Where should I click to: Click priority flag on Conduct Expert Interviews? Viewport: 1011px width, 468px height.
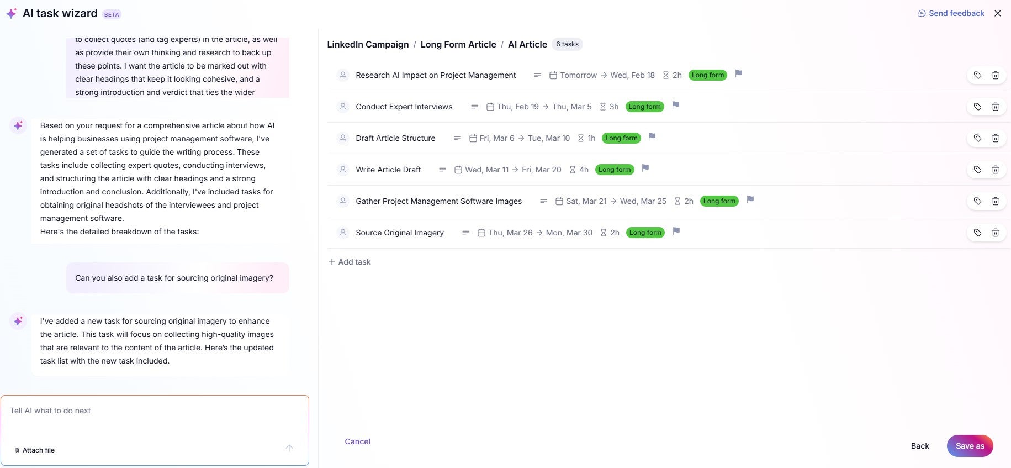click(x=676, y=105)
